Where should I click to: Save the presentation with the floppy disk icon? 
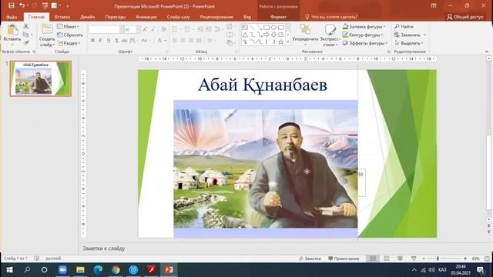11,5
